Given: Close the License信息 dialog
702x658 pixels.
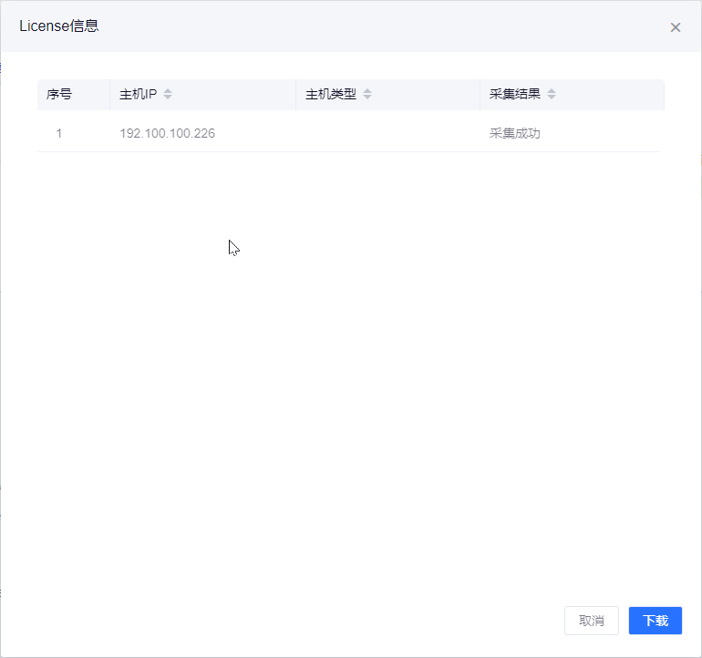Looking at the screenshot, I should 676,27.
